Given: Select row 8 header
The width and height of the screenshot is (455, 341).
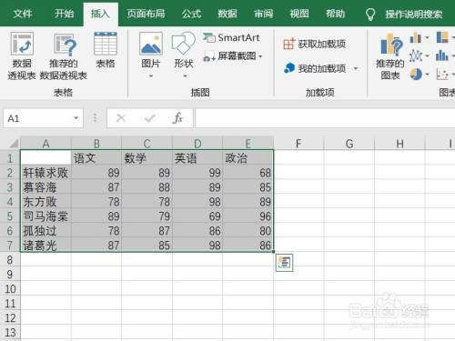Looking at the screenshot, I should click(x=10, y=260).
